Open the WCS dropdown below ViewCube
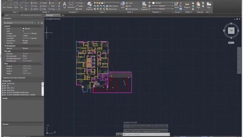This screenshot has height=137, width=243. click(x=231, y=43)
